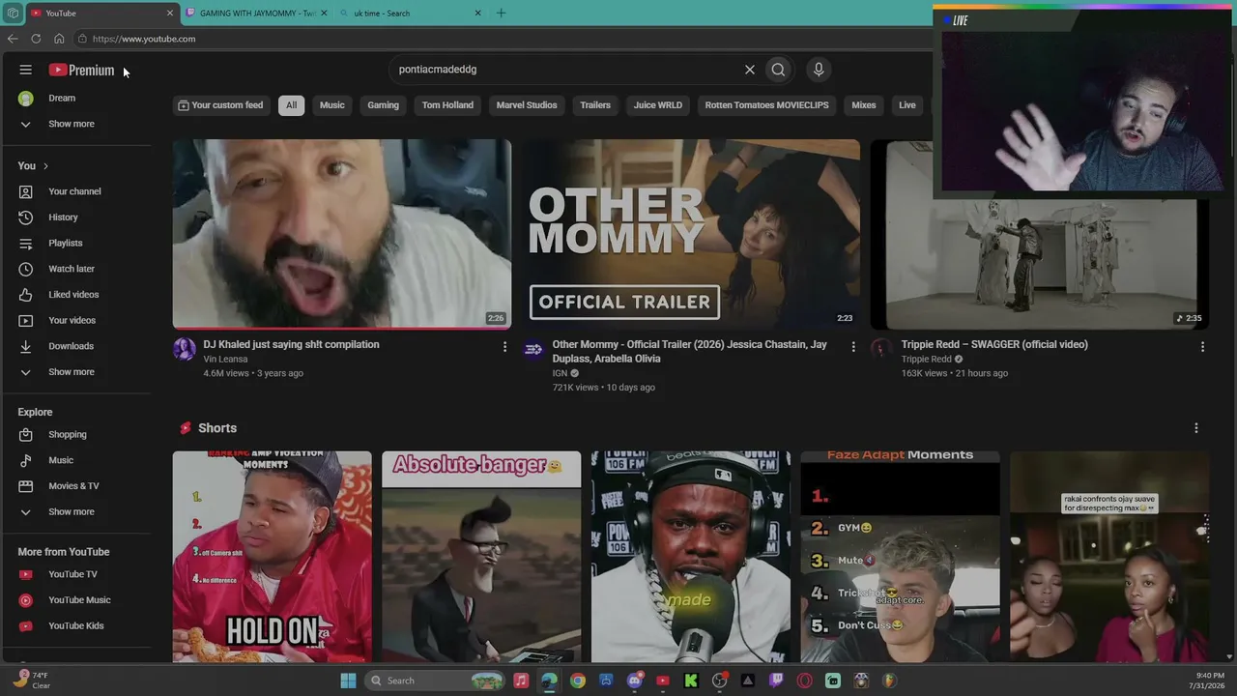Viewport: 1237px width, 696px height.
Task: Open Discord from the taskbar
Action: 635,681
